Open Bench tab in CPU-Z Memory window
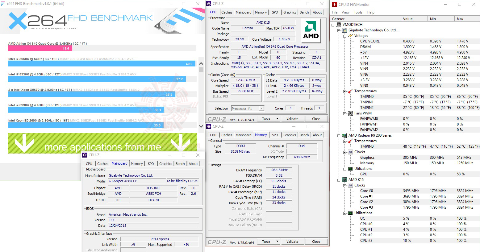This screenshot has width=480, height=252. point(304,135)
